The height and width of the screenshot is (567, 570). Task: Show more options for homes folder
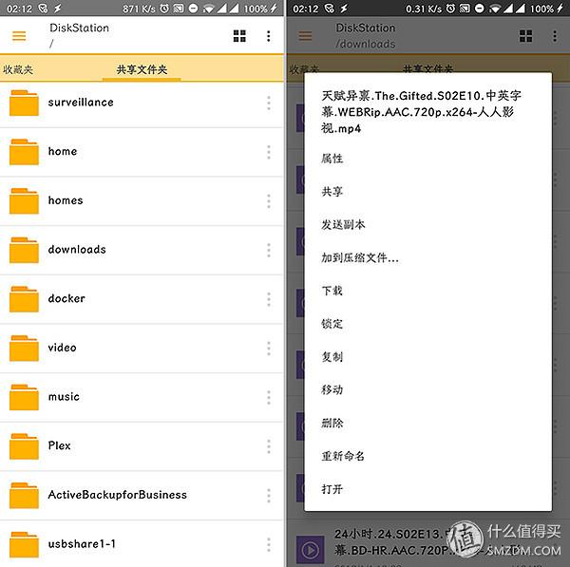pyautogui.click(x=269, y=201)
